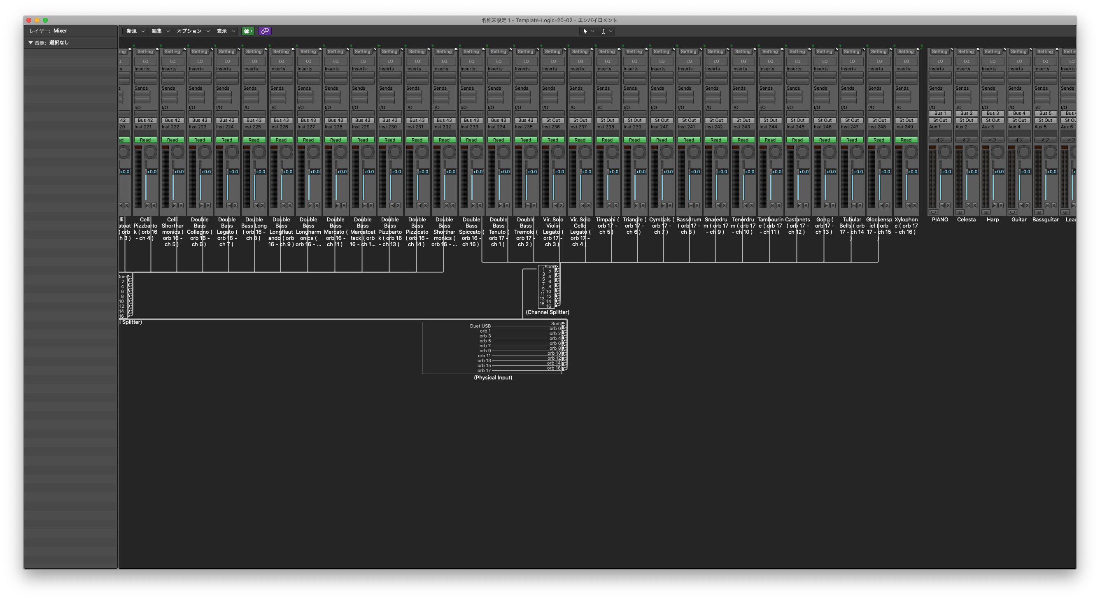This screenshot has width=1100, height=600.
Task: Mute the Xylophone channel strip
Action: [908, 206]
